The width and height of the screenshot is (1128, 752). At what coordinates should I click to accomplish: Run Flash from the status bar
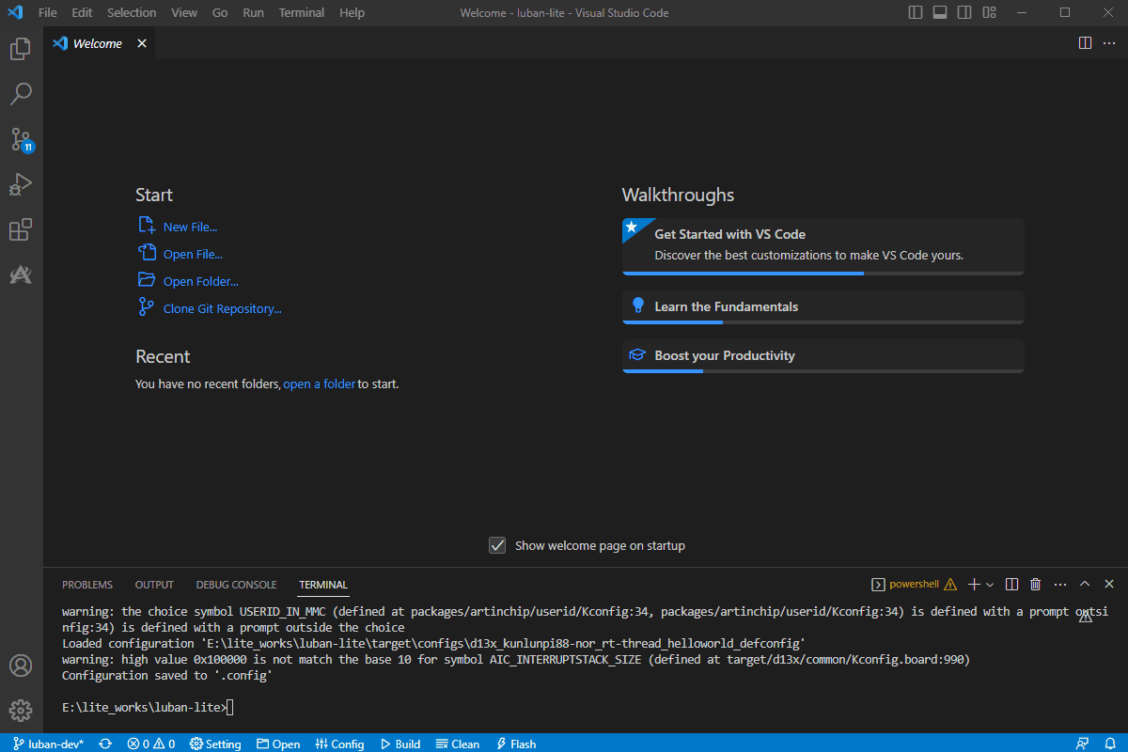coord(516,744)
